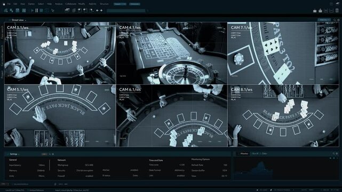Click the Play button in the toolbar

(x=33, y=10)
